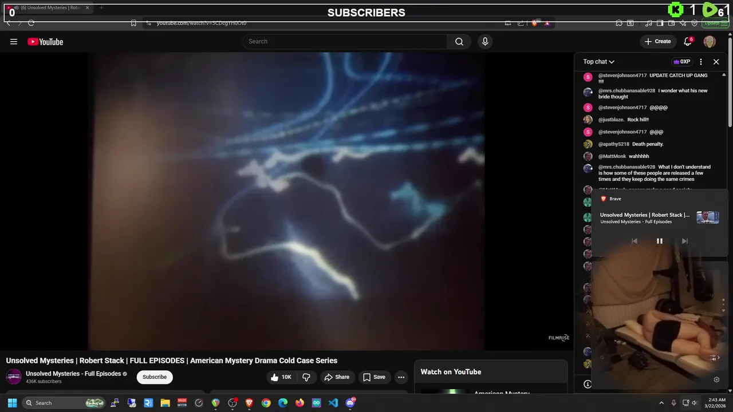Open the taskbar volume icon
The image size is (733, 412).
coord(694,403)
